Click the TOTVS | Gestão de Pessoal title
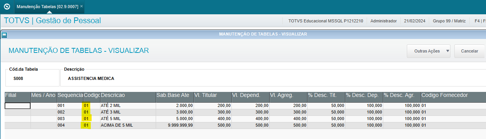 pos(53,20)
